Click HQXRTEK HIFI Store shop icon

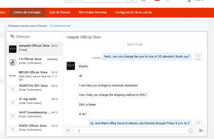(x=13, y=89)
